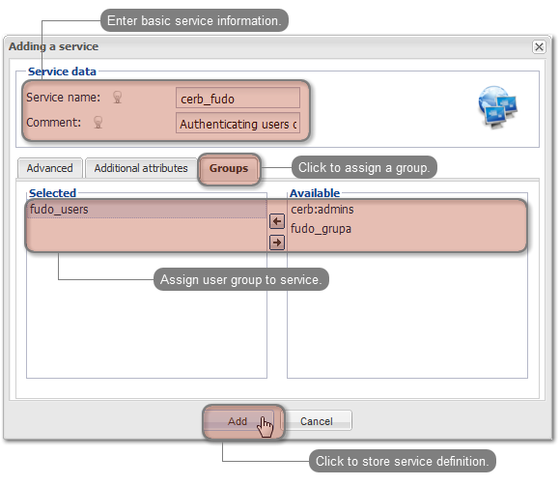The image size is (560, 485).
Task: Click the left arrow move-to-selected button
Action: click(277, 221)
